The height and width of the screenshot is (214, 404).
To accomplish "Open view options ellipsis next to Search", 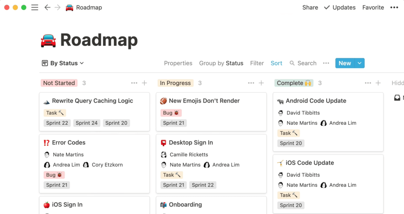I will 326,63.
